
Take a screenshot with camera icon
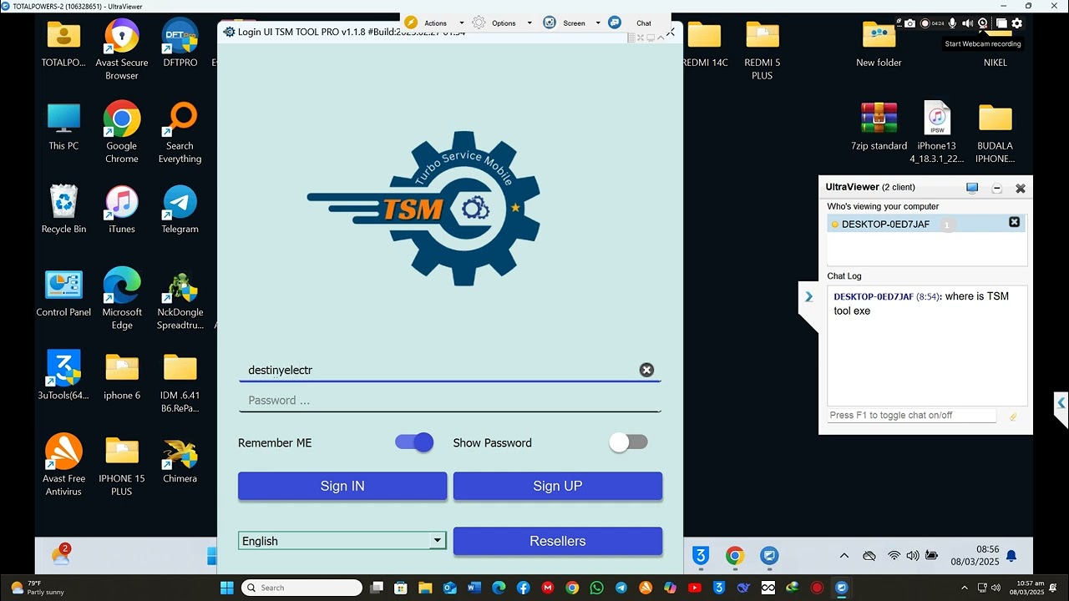point(909,23)
